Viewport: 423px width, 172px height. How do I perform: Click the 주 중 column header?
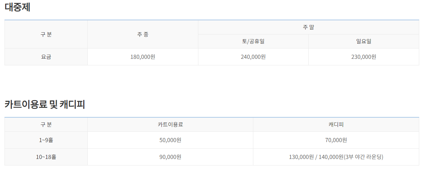tap(143, 34)
